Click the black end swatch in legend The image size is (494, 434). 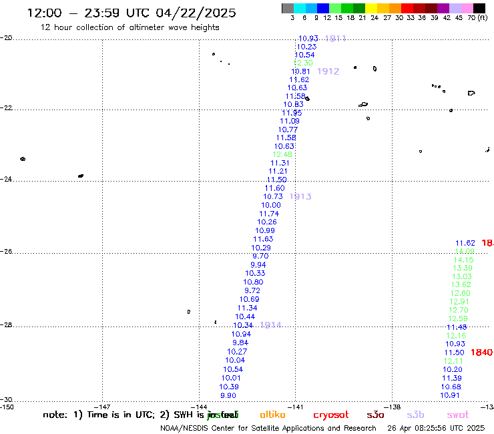479,8
